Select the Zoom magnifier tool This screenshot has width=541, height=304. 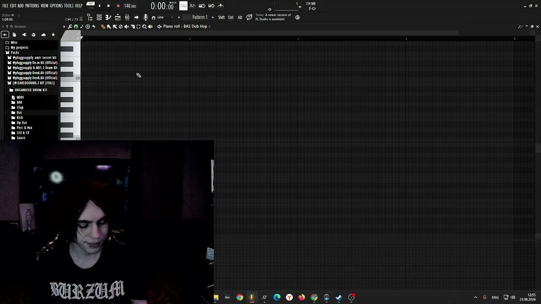pyautogui.click(x=144, y=27)
